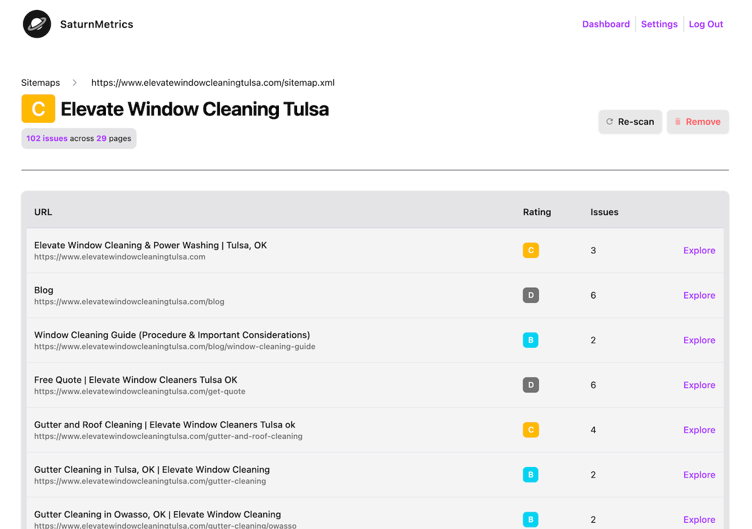Image resolution: width=752 pixels, height=529 pixels.
Task: Click B rating badge for Gutter Cleaning in Tulsa
Action: (531, 475)
